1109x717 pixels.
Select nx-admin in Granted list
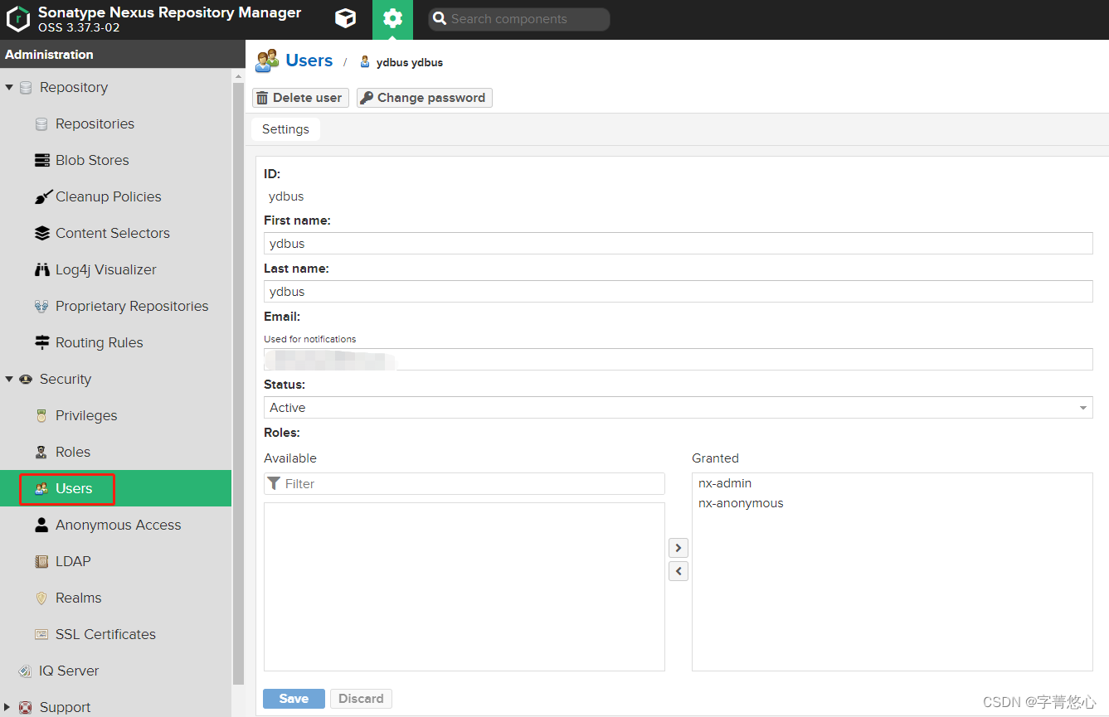coord(725,483)
